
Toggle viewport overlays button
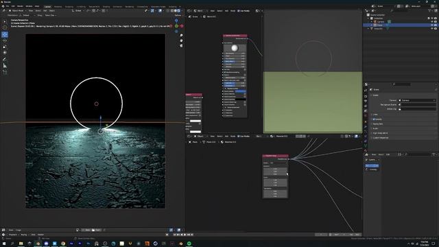(161, 11)
